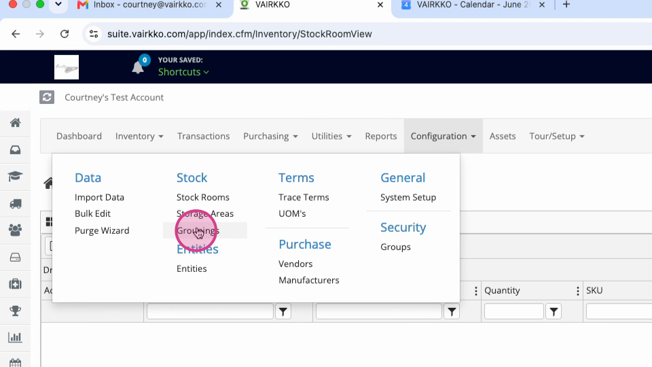Open the tab search dropdown arrow
This screenshot has height=367, width=652.
tap(58, 5)
